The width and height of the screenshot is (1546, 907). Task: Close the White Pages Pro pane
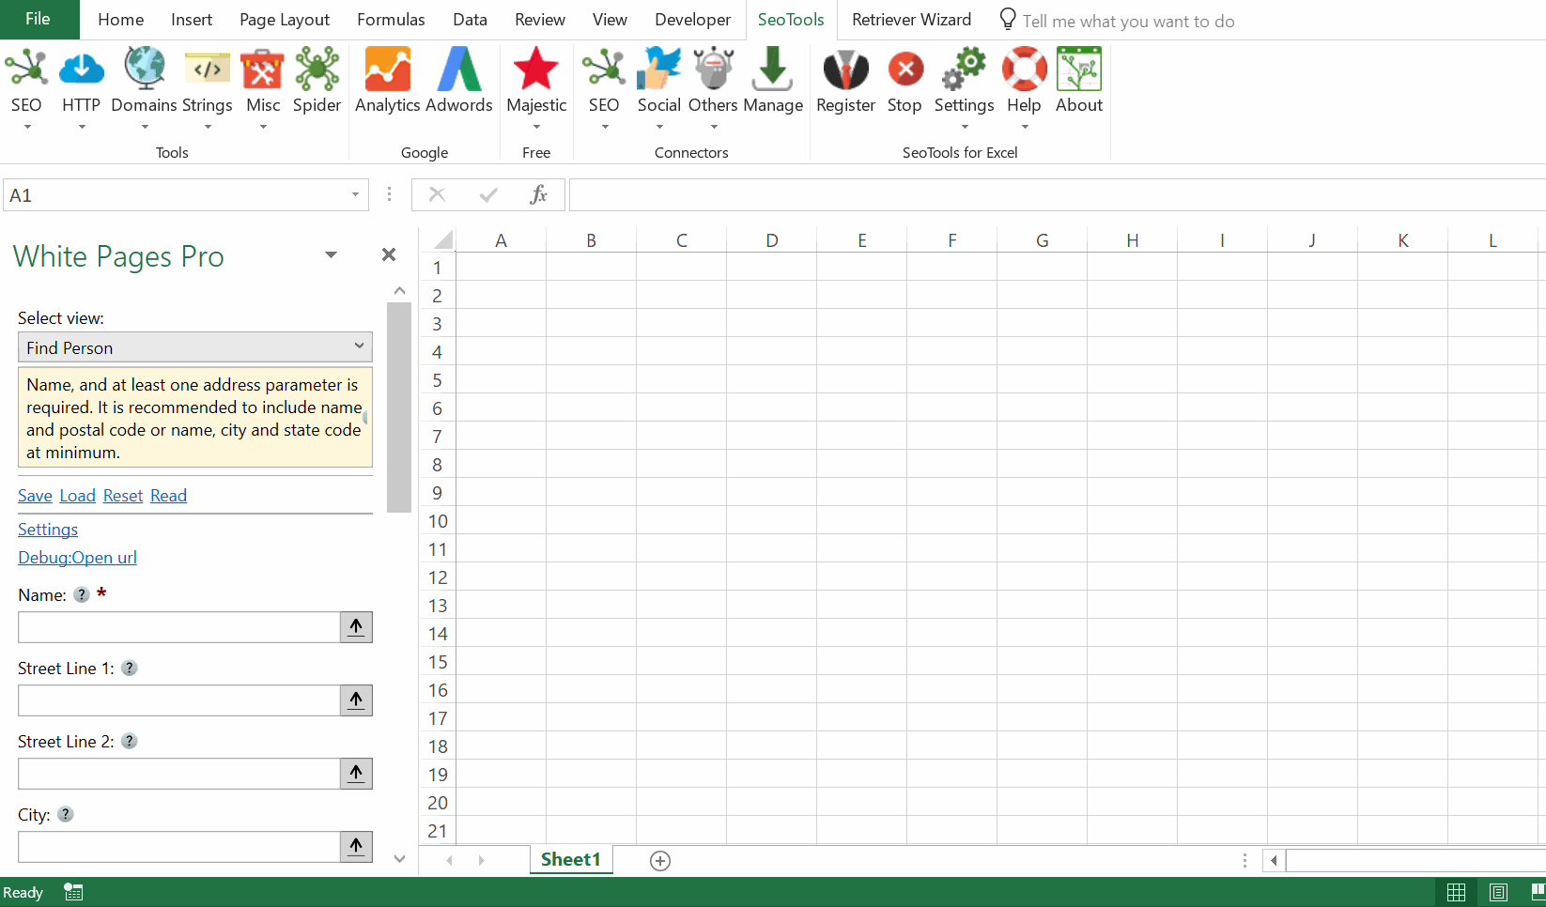[x=389, y=254]
